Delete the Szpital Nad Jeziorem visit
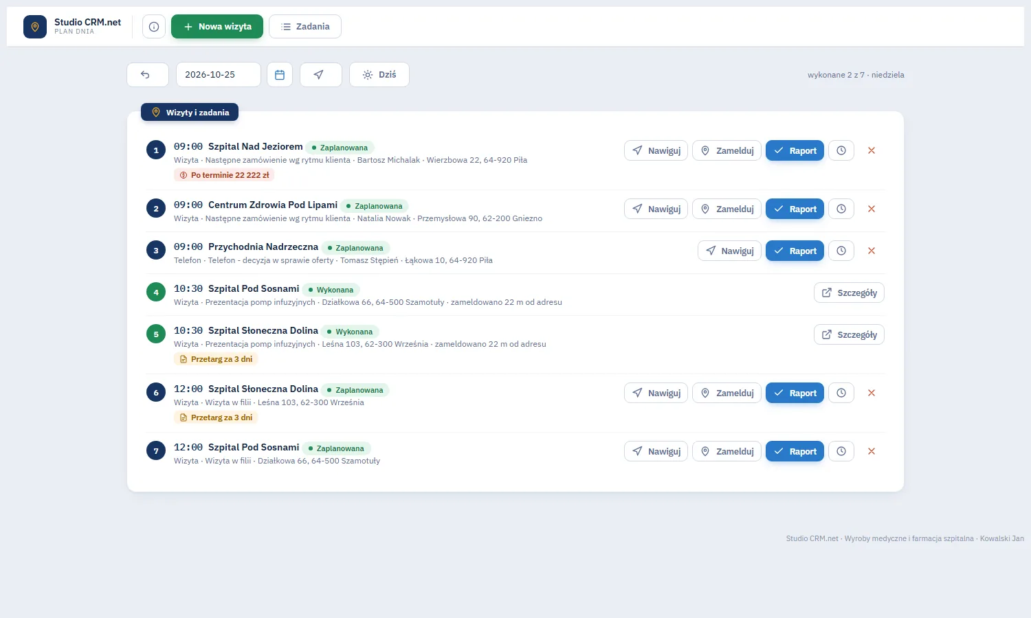The width and height of the screenshot is (1031, 618). pos(872,150)
